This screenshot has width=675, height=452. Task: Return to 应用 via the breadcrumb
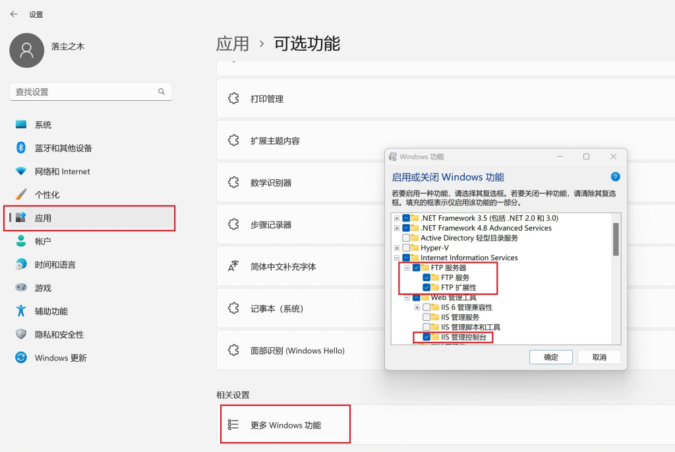[233, 43]
